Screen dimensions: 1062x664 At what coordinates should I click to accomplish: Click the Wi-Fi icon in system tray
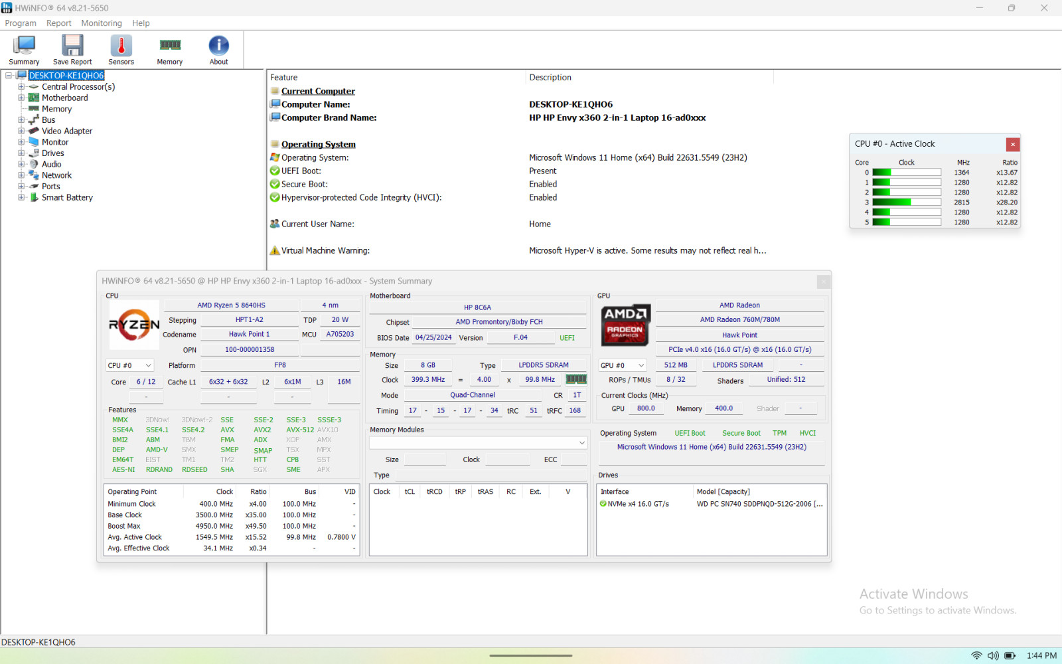[x=976, y=655]
